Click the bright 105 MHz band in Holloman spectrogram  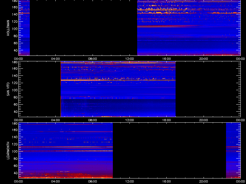point(189,27)
